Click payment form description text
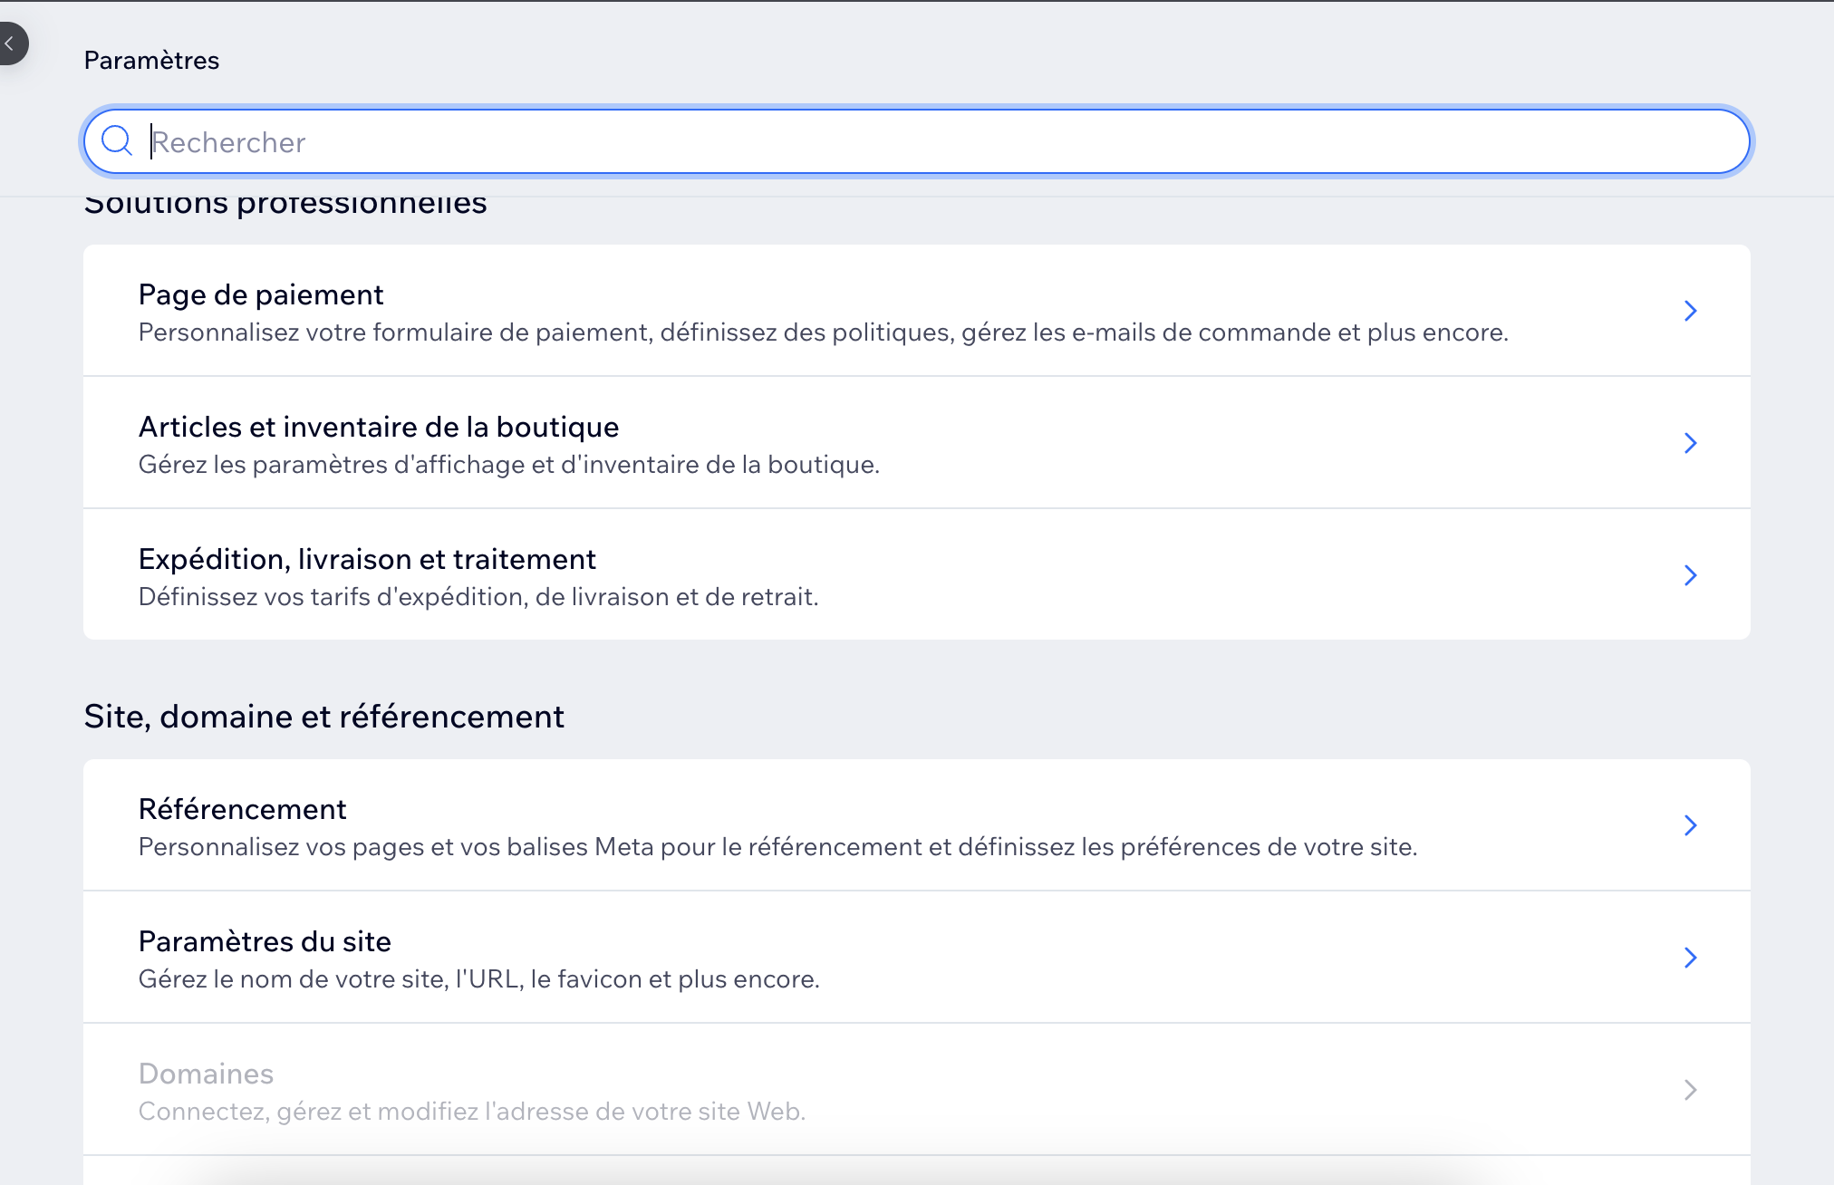The width and height of the screenshot is (1834, 1185). pyautogui.click(x=823, y=332)
